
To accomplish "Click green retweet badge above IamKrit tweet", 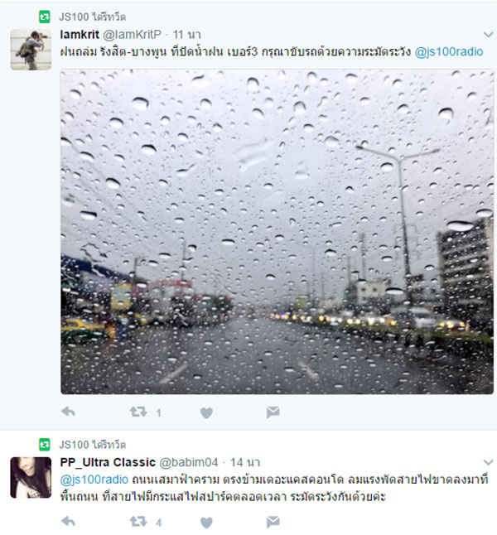I will [45, 17].
